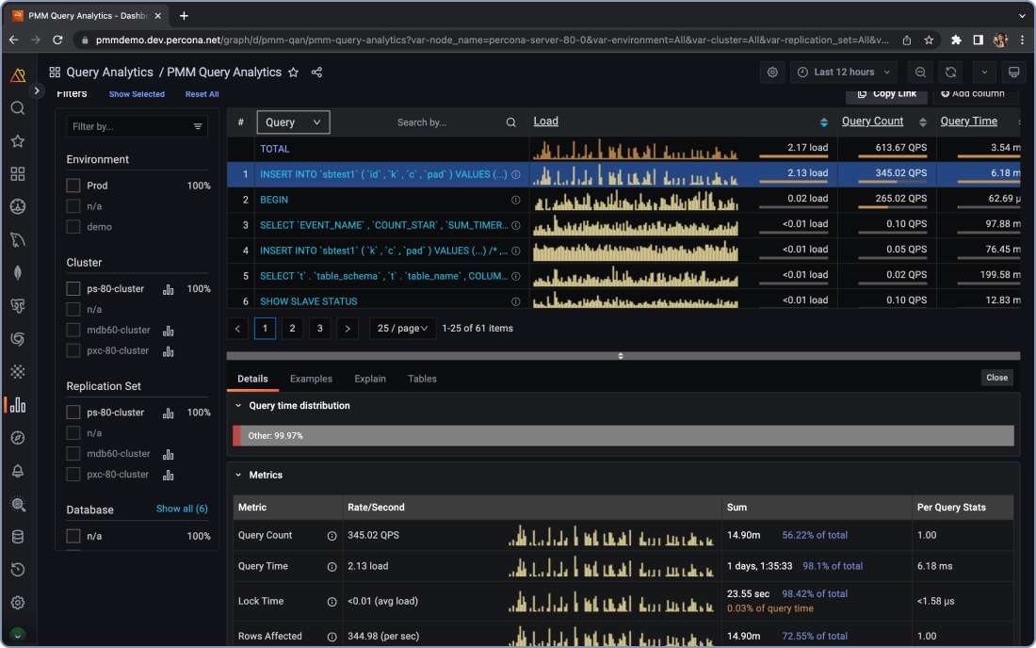Switch to the Explain tab
This screenshot has width=1036, height=648.
[x=369, y=379]
